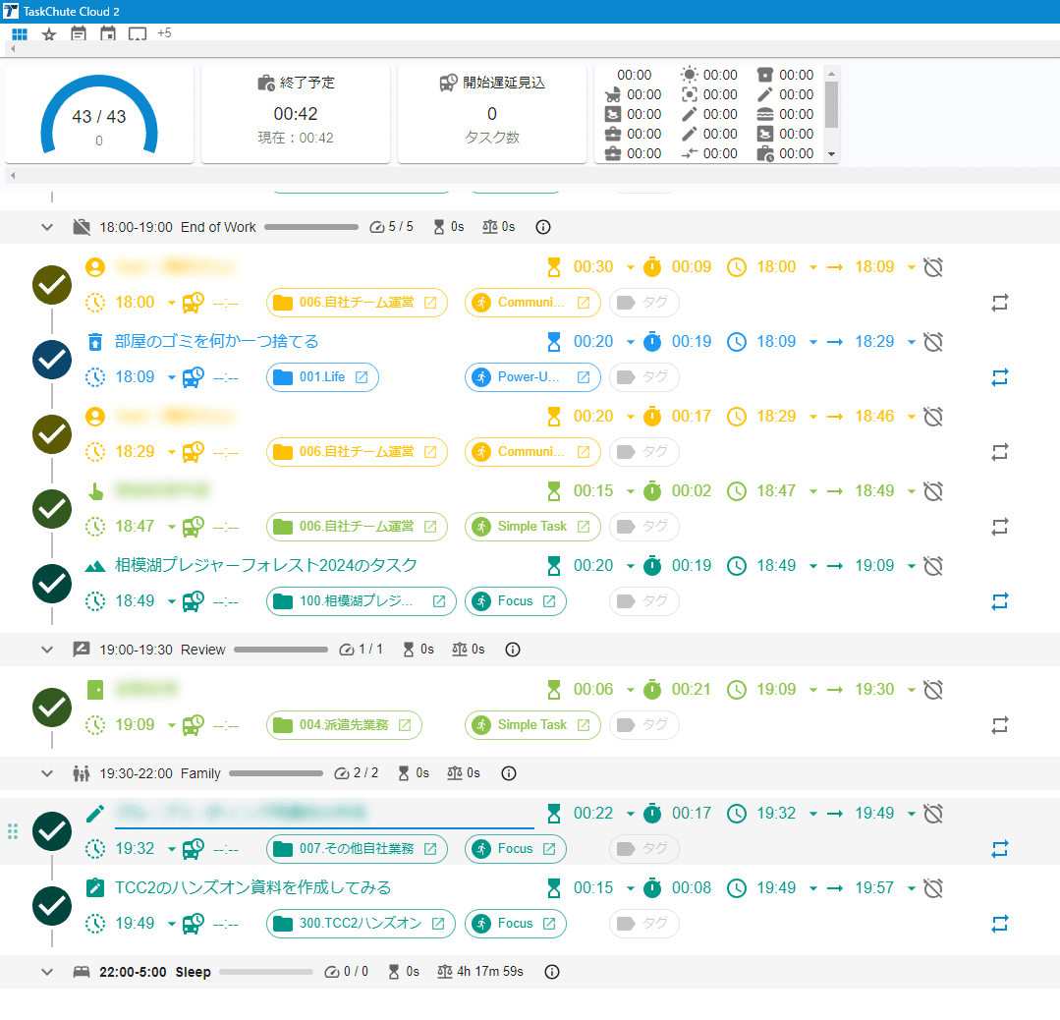Click clock icon beside 18:09 start time

pyautogui.click(x=736, y=342)
